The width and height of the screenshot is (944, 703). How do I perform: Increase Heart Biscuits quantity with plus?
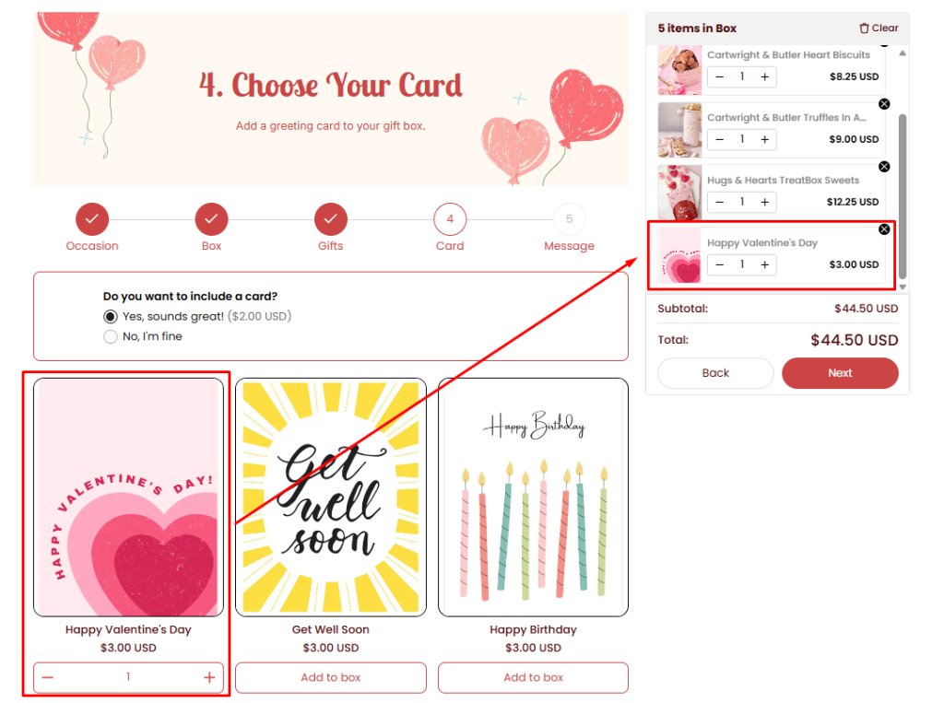click(x=764, y=77)
